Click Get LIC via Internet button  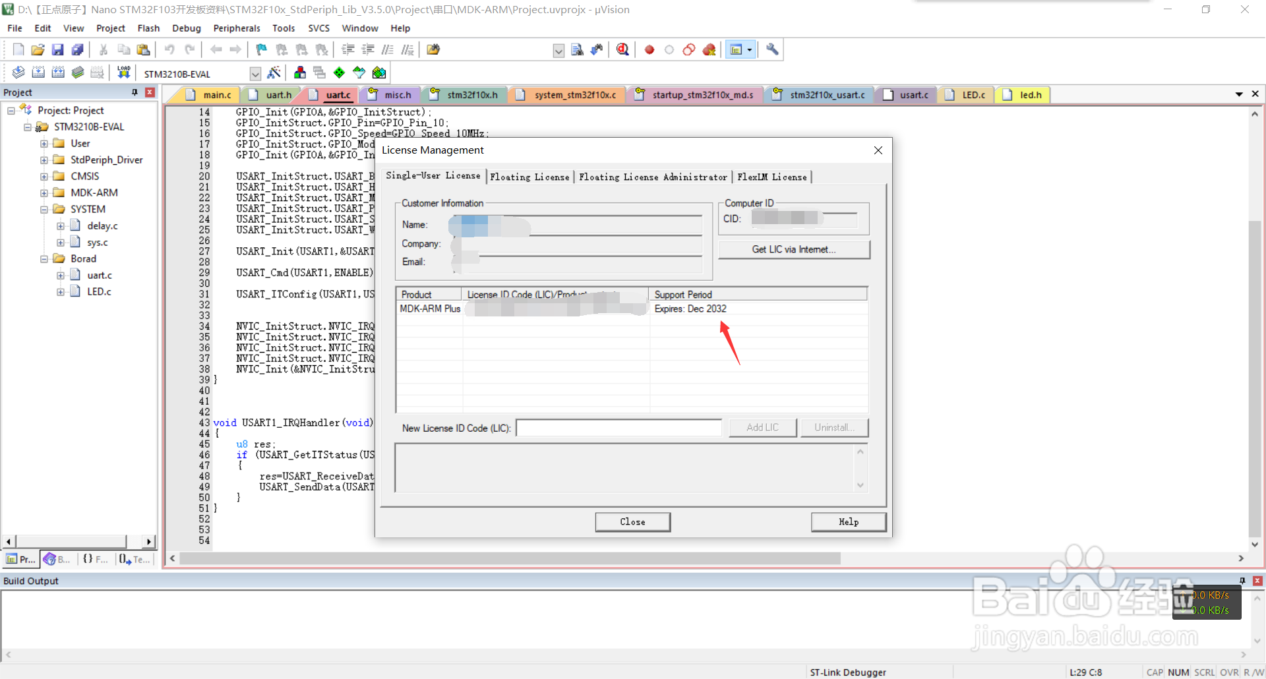tap(794, 249)
